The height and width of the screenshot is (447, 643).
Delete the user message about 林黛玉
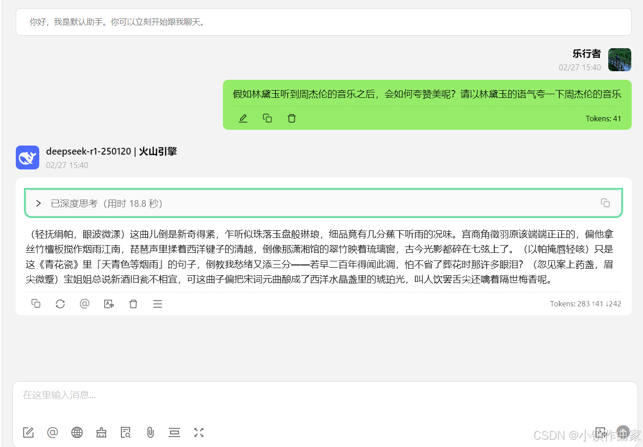[291, 118]
